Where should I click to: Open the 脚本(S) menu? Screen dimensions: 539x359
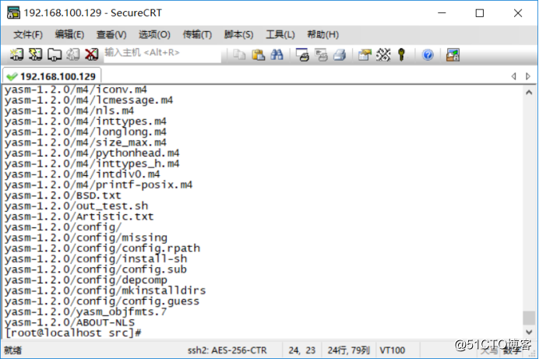point(238,34)
